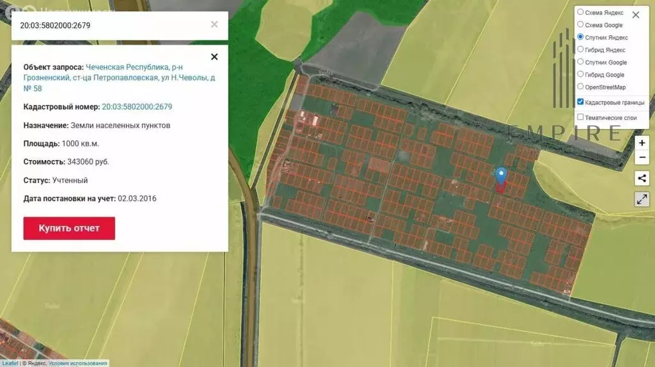This screenshot has width=655, height=367.
Task: Click the blue location marker pin
Action: coord(501,176)
